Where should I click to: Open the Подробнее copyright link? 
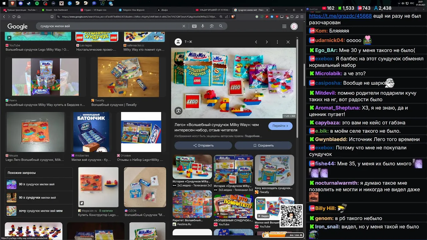pyautogui.click(x=253, y=136)
